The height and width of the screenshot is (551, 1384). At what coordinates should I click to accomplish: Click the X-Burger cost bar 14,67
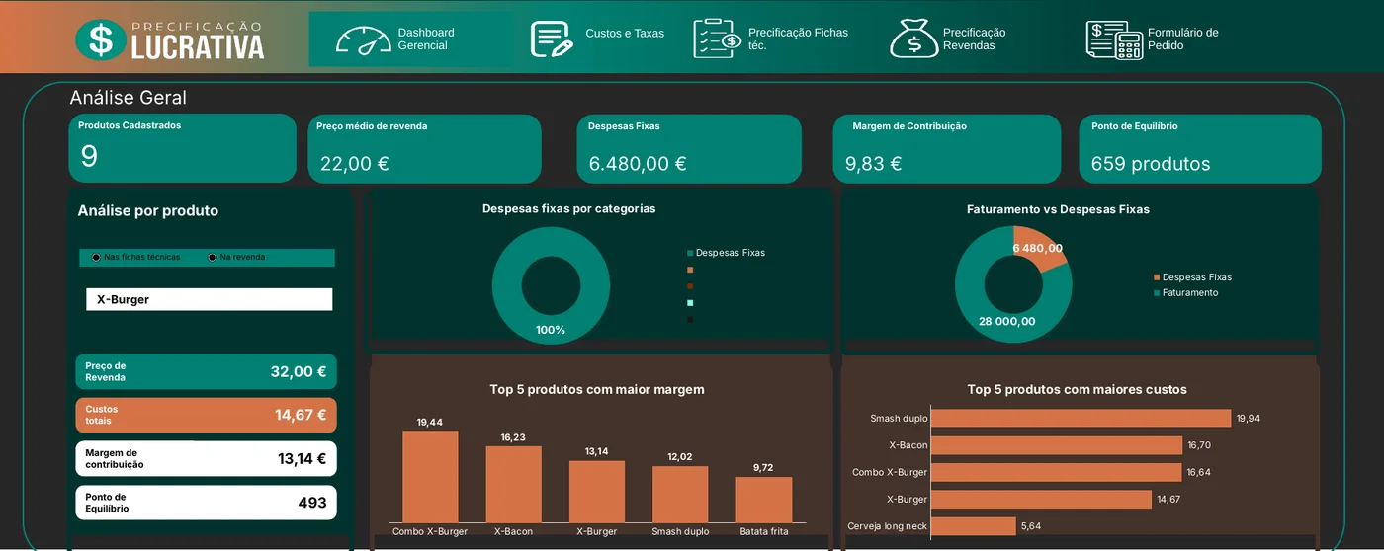pyautogui.click(x=1042, y=500)
